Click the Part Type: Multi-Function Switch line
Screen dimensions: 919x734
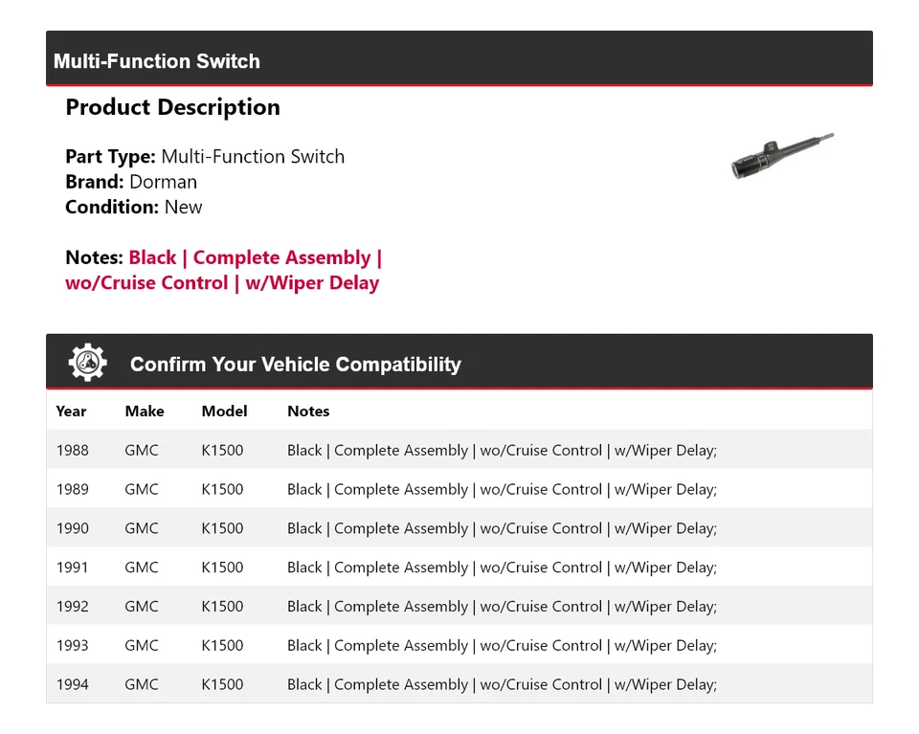[x=205, y=157]
